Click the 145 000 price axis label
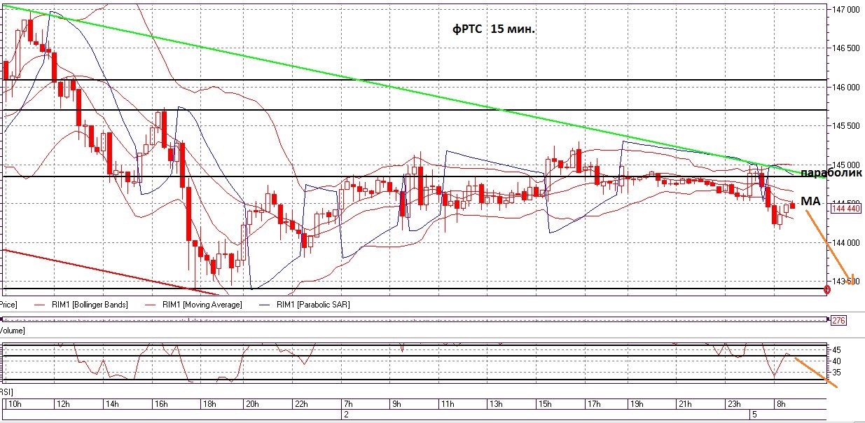The image size is (865, 423). pyautogui.click(x=845, y=165)
